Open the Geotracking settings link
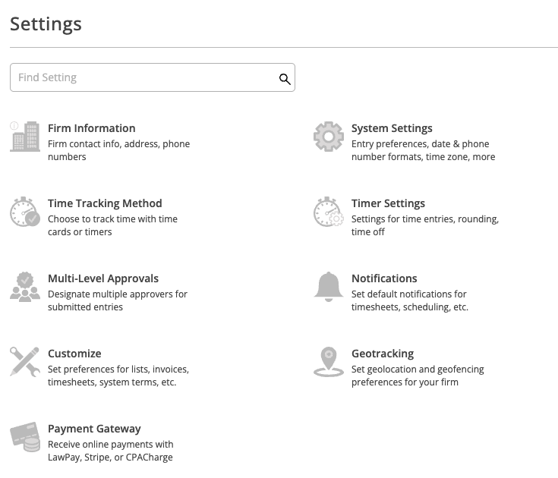Viewport: 558px width, 478px height. point(383,354)
